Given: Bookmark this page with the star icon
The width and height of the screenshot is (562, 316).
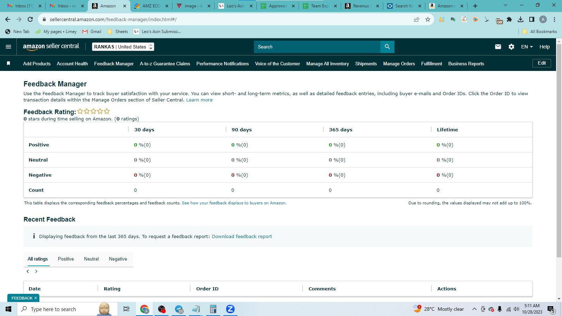Looking at the screenshot, I should (428, 19).
